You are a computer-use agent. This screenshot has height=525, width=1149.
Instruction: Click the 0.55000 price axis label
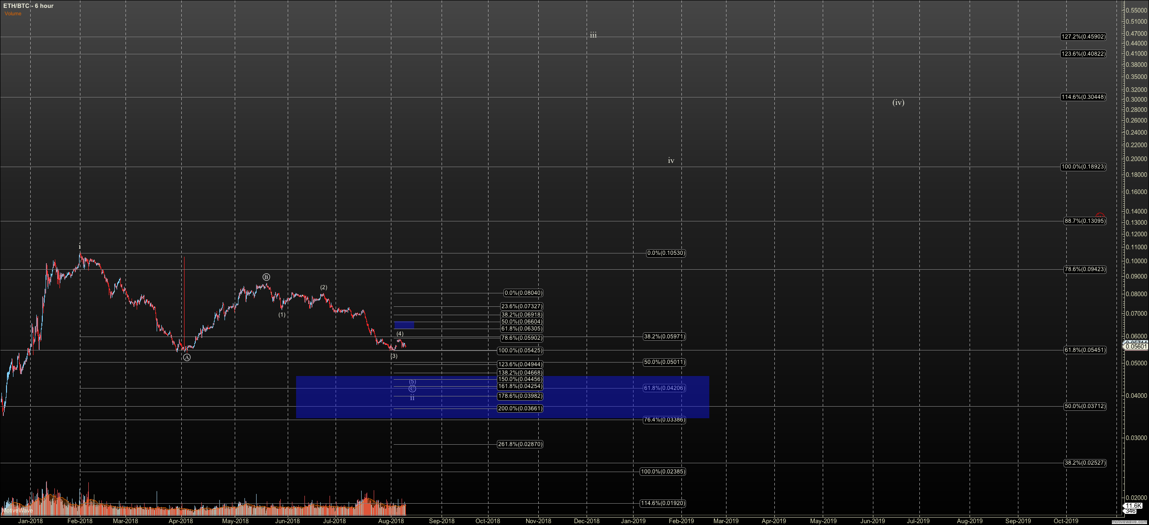click(1136, 10)
